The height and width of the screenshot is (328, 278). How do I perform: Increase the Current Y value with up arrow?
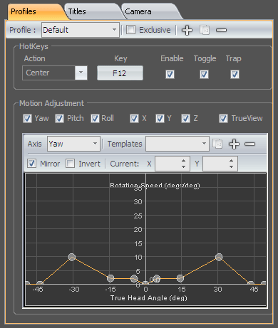click(x=232, y=161)
